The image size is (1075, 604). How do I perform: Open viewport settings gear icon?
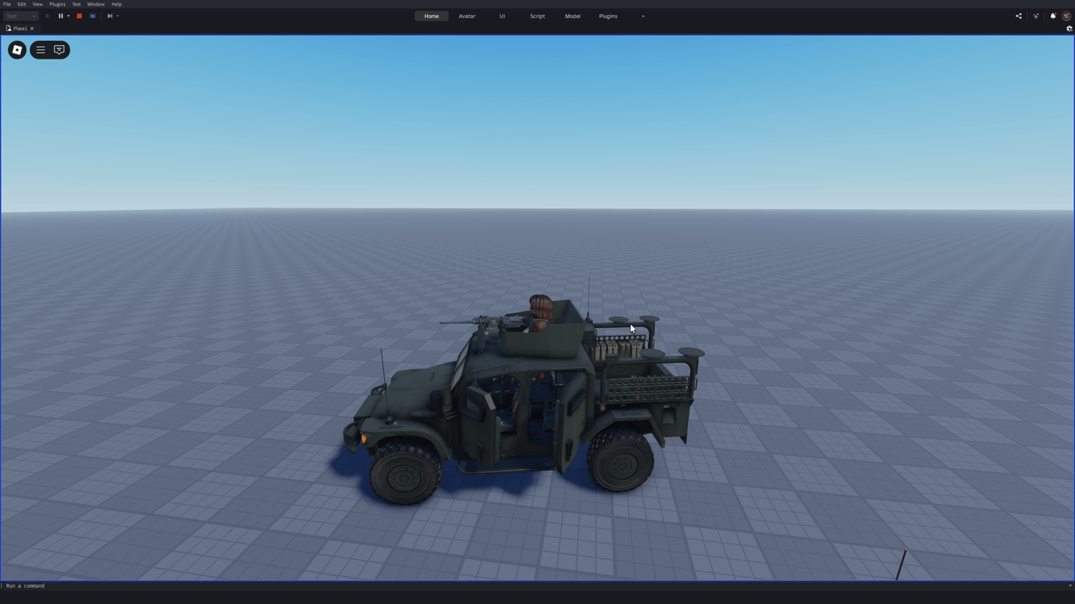[1069, 29]
